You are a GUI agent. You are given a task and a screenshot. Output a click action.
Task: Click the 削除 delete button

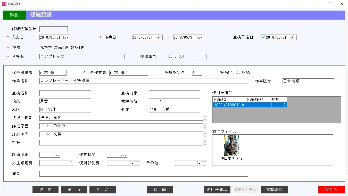(x=103, y=190)
